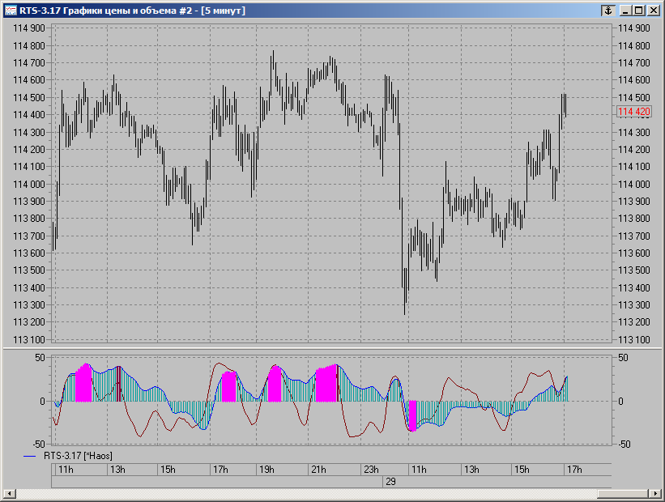Close the RTS-3.17 chart window
The width and height of the screenshot is (665, 502).
click(653, 10)
